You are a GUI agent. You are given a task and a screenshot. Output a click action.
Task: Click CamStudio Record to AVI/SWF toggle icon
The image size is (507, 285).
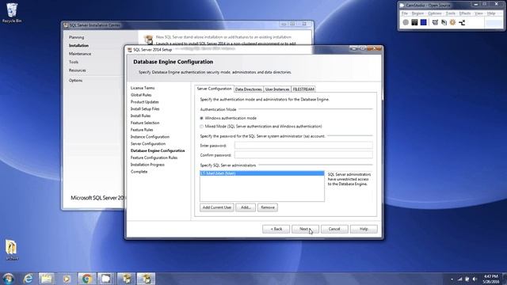tap(444, 22)
